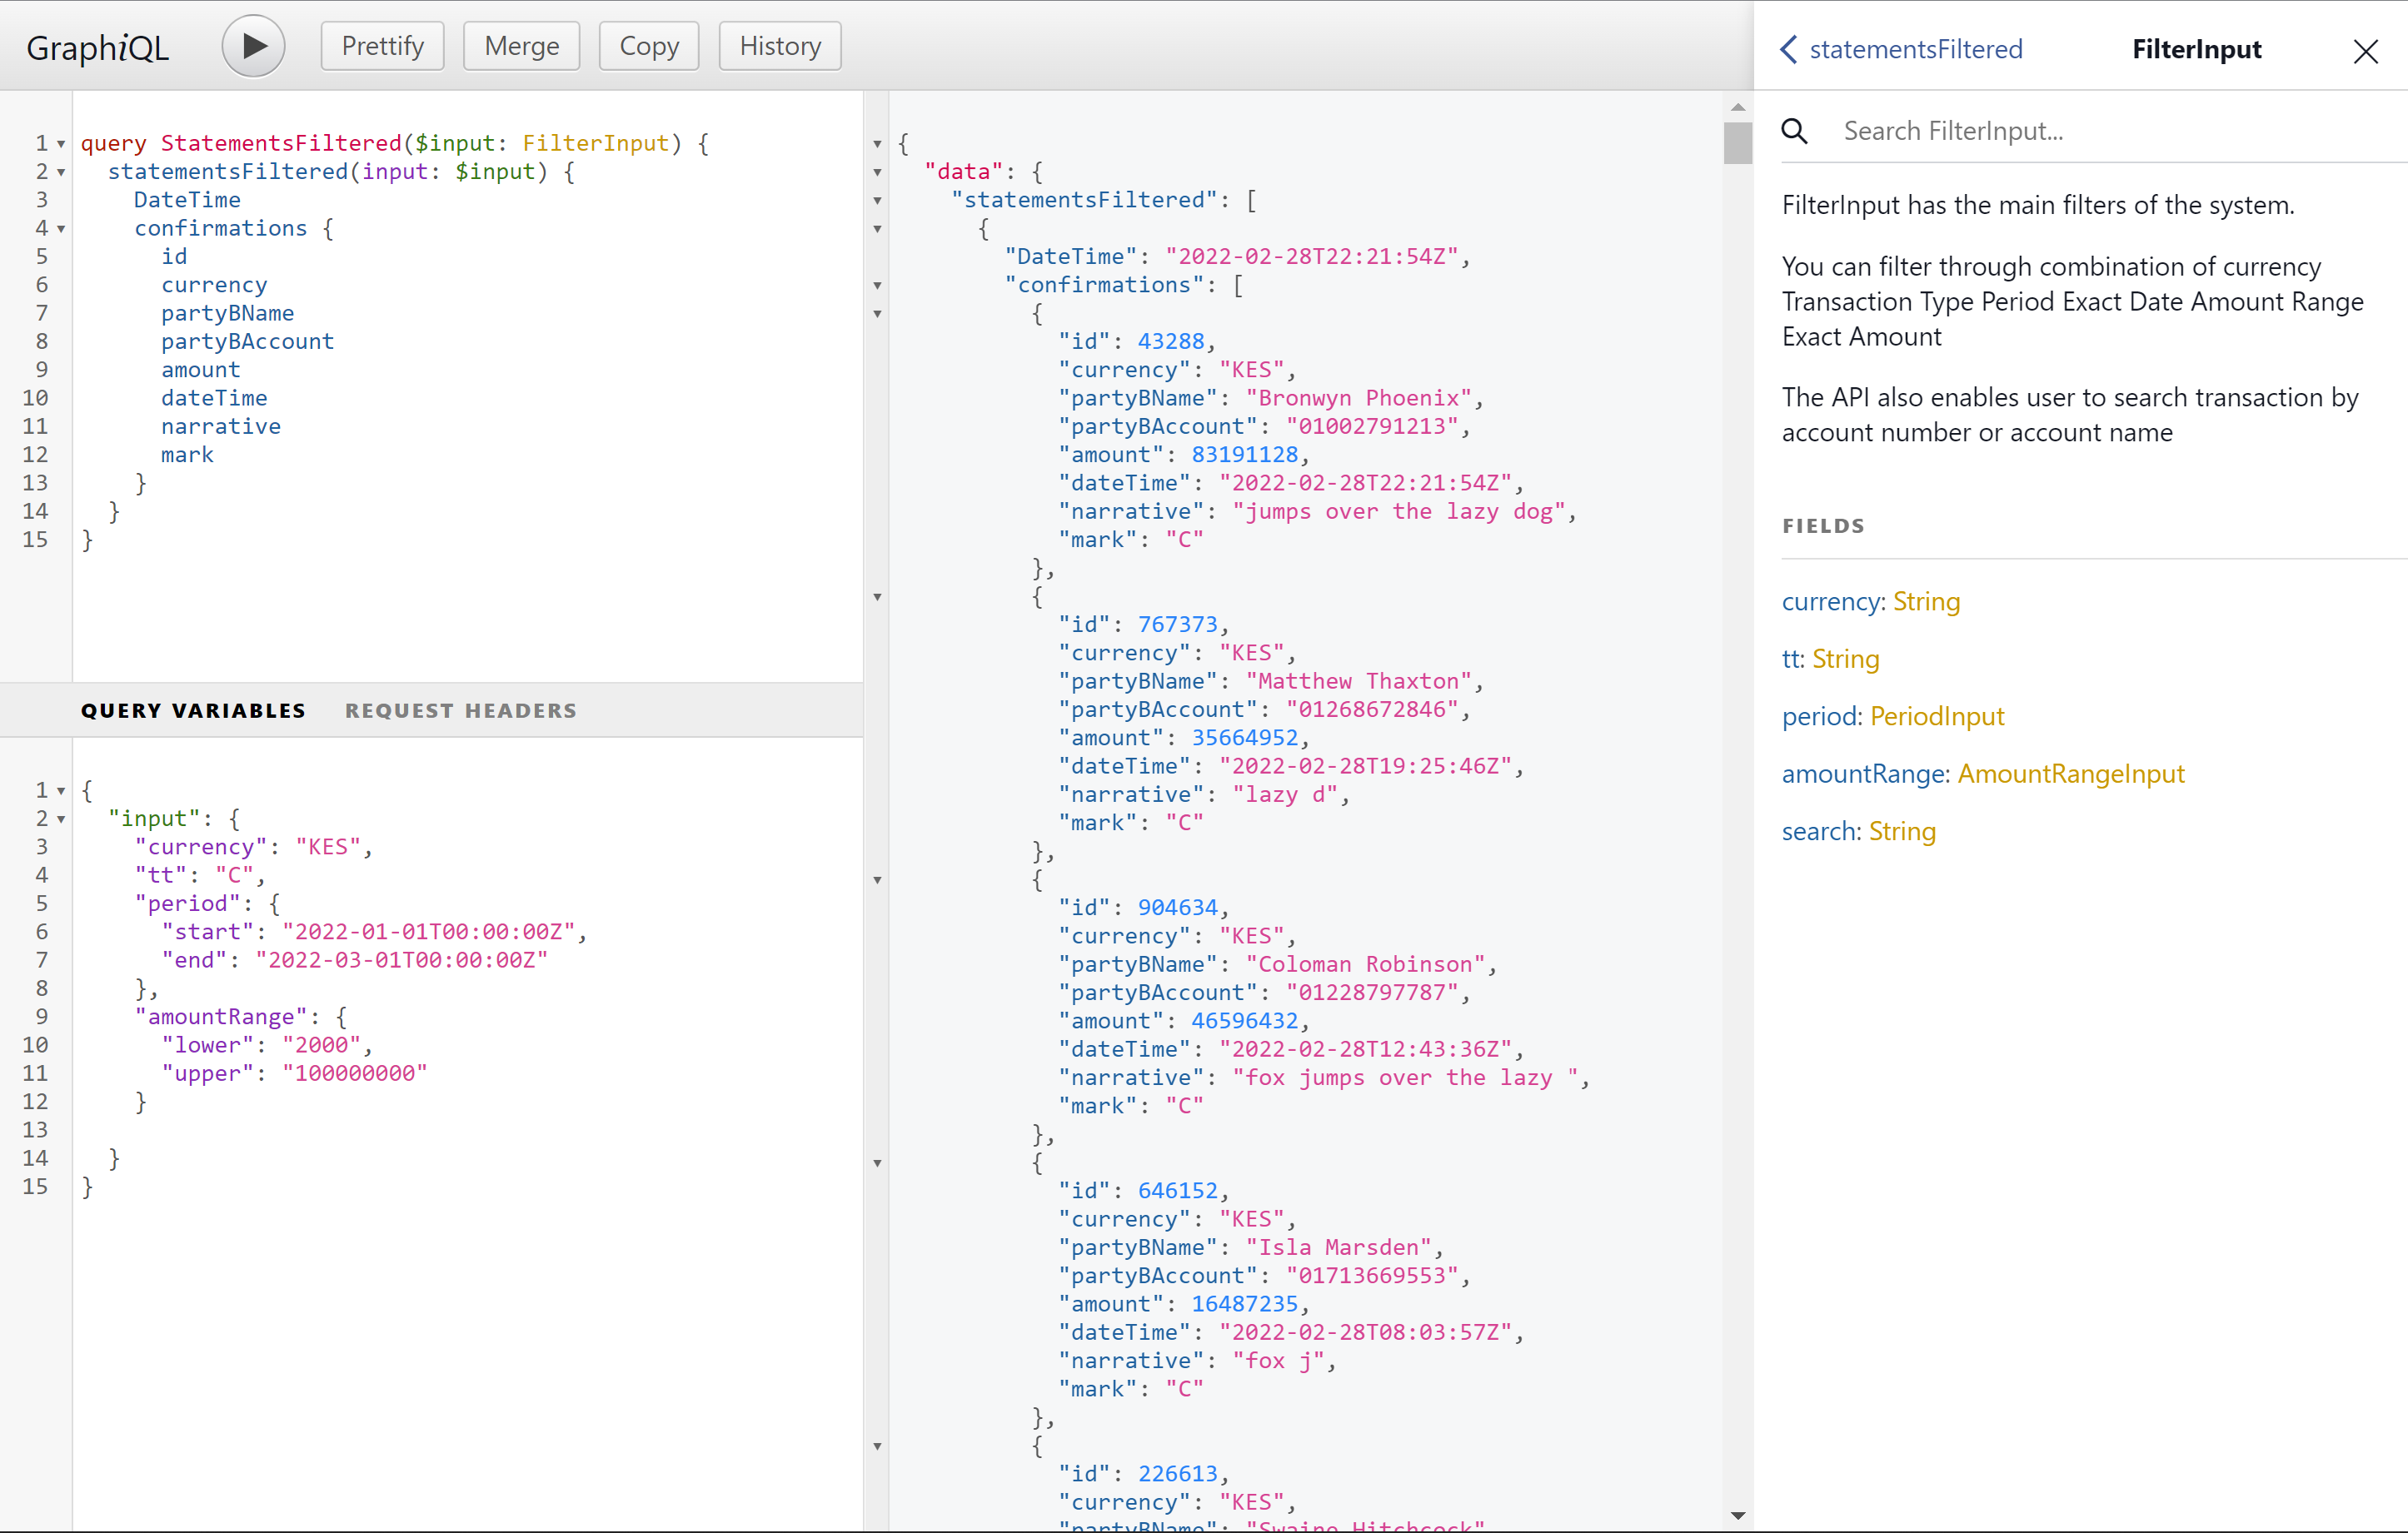The image size is (2408, 1533).
Task: Click the search magnifier icon in docs
Action: pos(1795,131)
